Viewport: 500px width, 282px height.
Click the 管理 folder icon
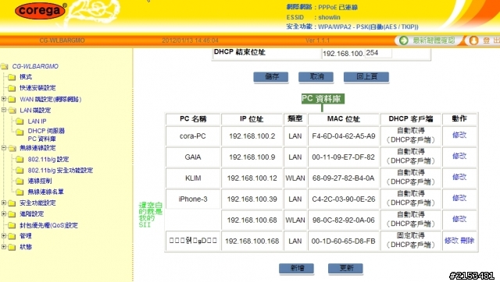(x=12, y=236)
